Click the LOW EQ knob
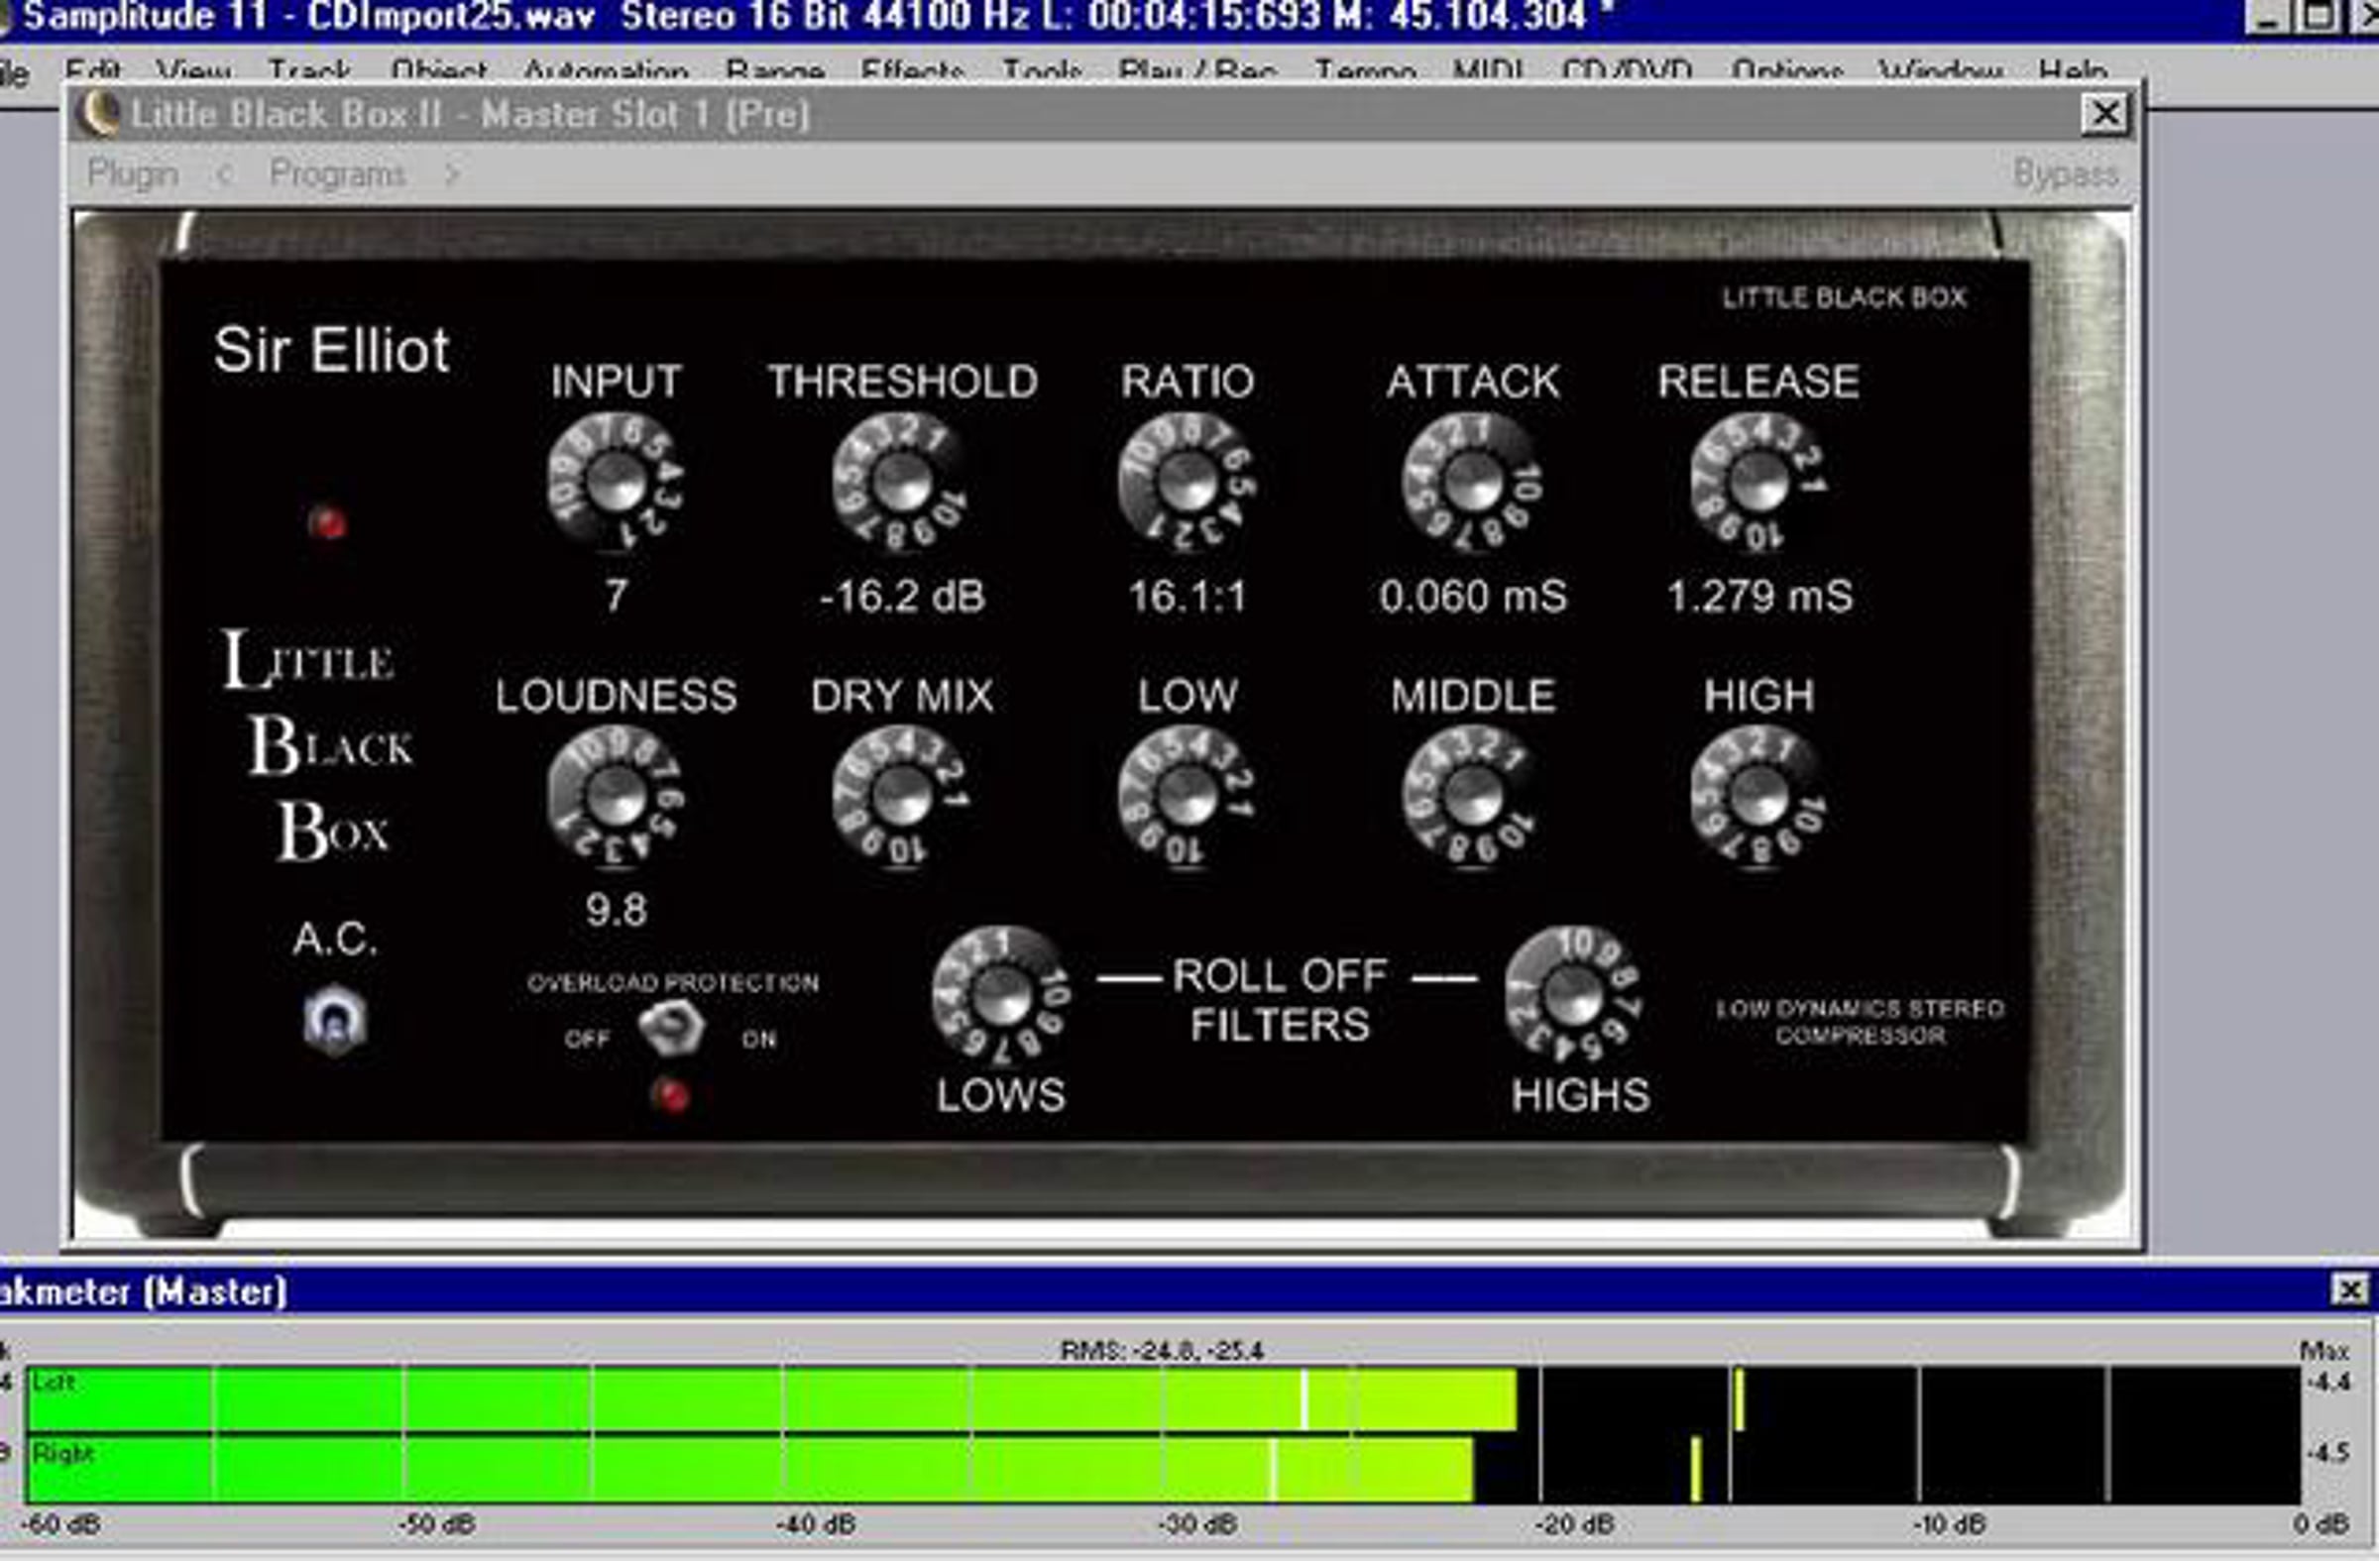 (1187, 797)
